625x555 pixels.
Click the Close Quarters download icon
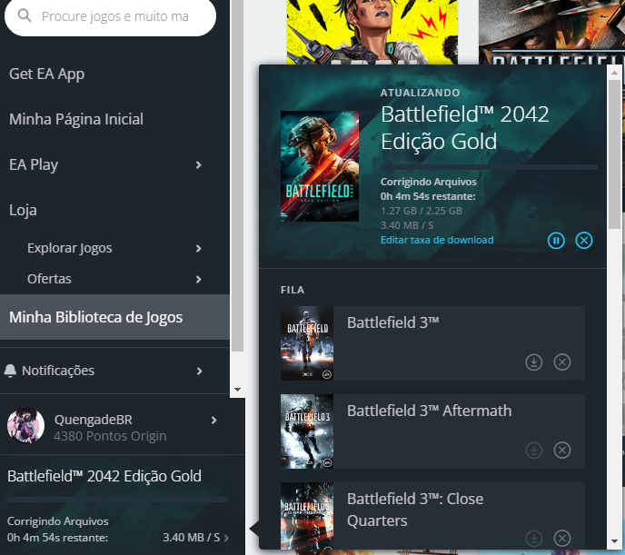(534, 539)
